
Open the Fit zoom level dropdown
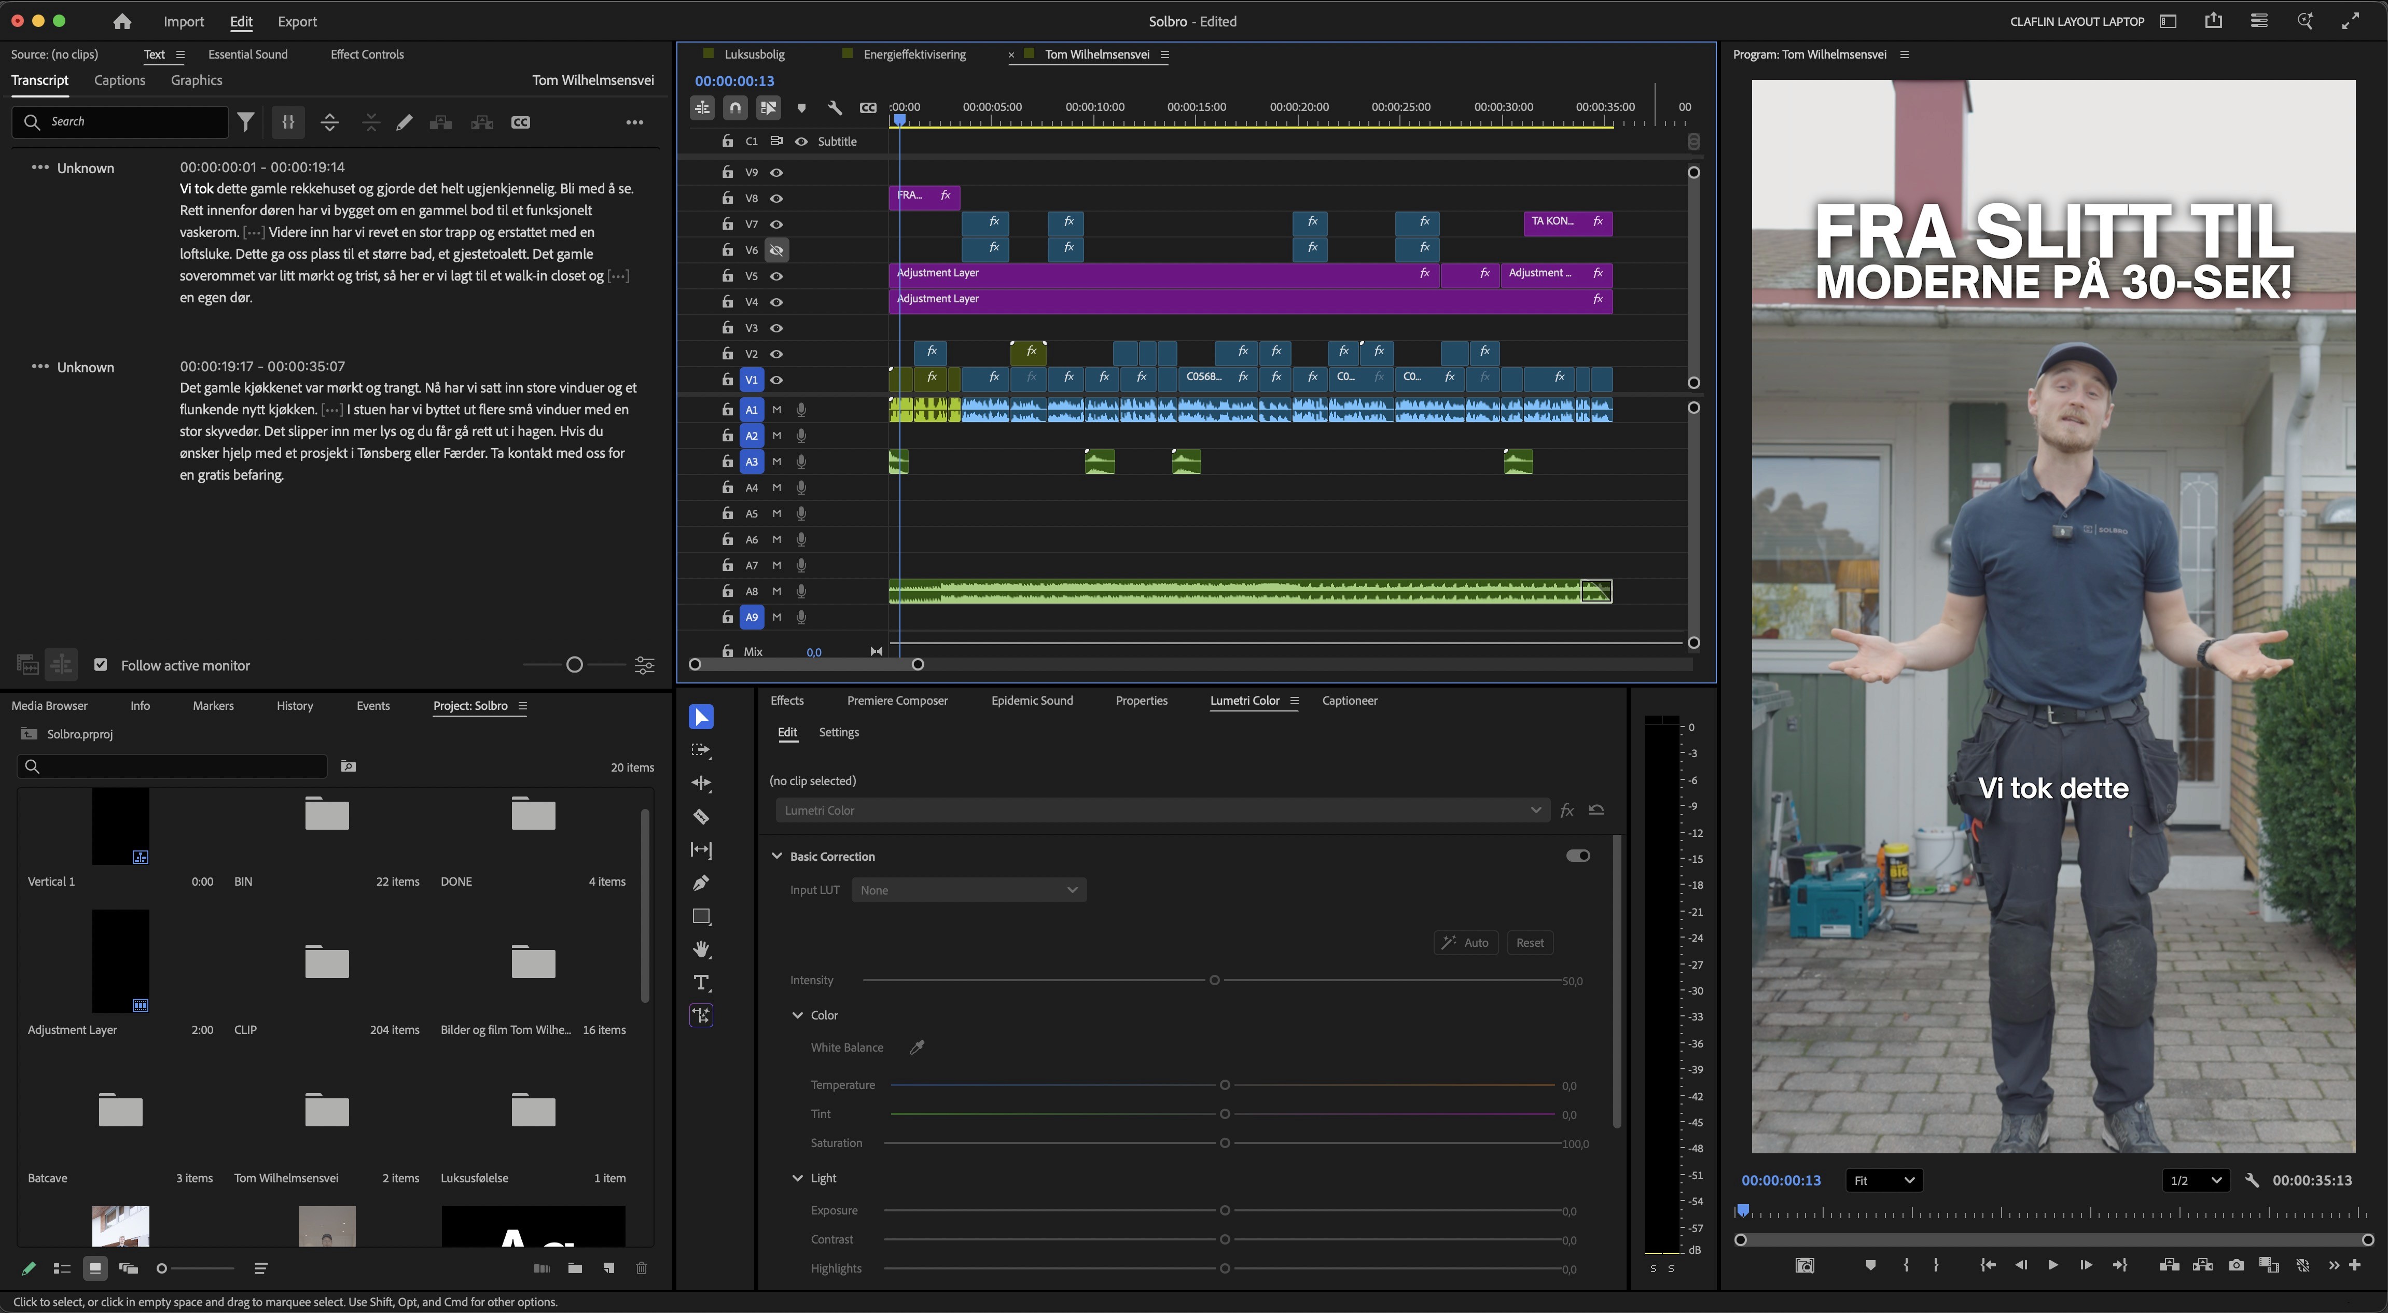[1883, 1180]
